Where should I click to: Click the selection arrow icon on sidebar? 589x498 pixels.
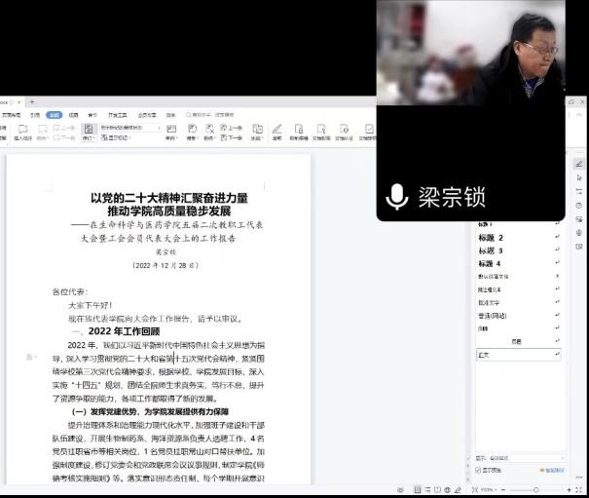tap(579, 177)
